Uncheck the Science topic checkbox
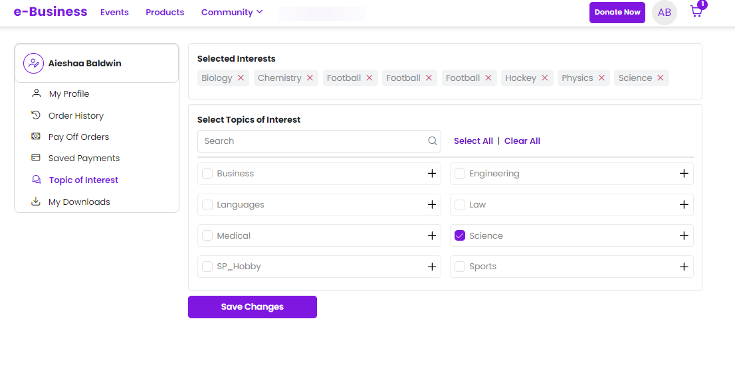 point(460,235)
